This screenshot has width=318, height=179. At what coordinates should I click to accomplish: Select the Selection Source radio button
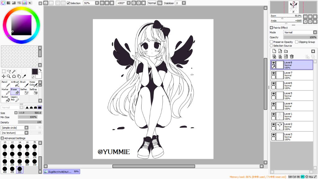point(271,46)
